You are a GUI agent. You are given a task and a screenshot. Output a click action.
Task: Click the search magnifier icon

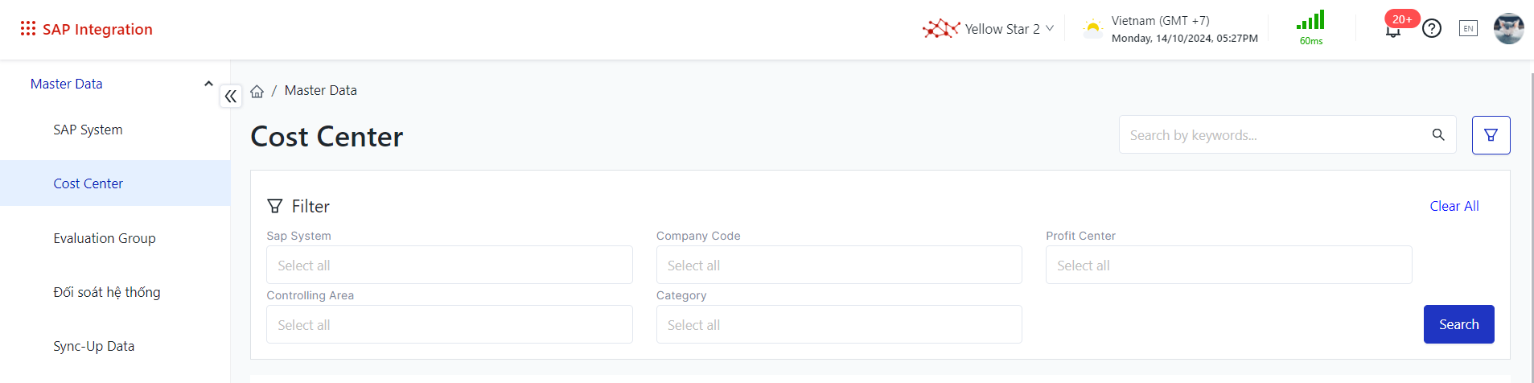(x=1438, y=135)
